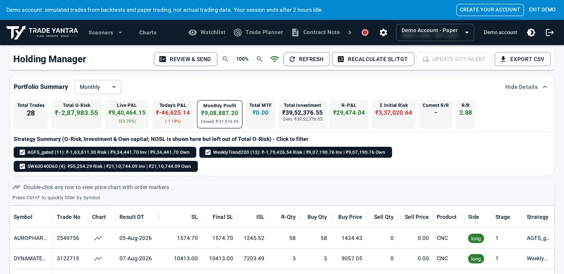Go to Contract Note page
Image resolution: width=564 pixels, height=274 pixels.
pos(321,32)
